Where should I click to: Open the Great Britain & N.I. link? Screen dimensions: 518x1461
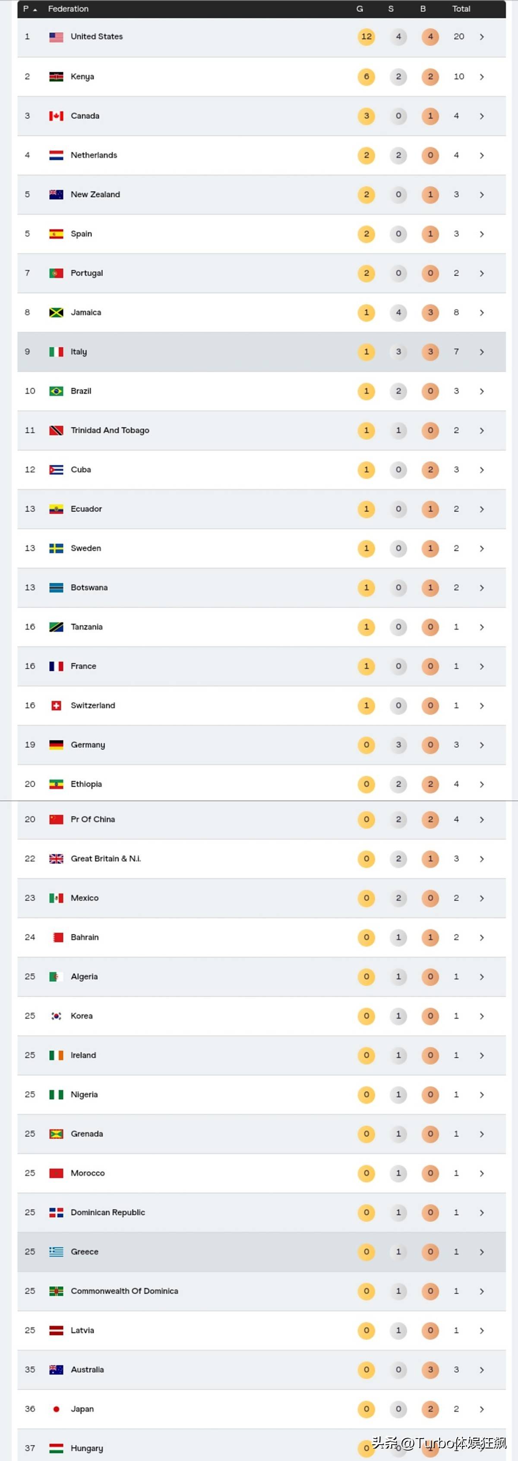(x=106, y=859)
